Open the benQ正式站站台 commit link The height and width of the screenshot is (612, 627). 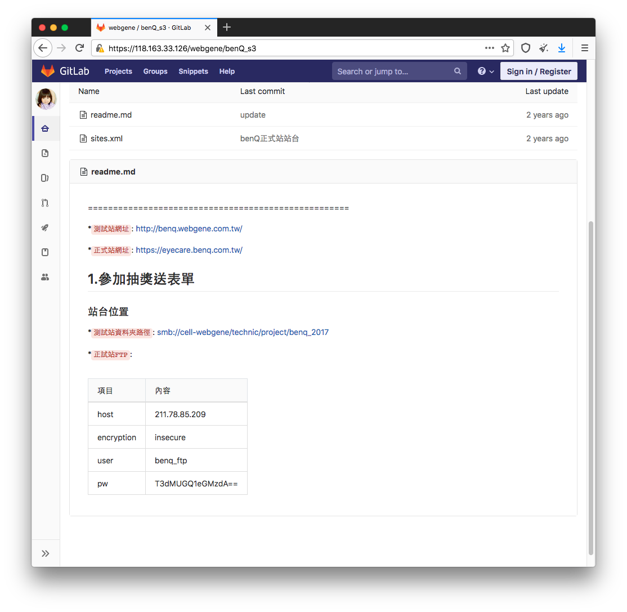(270, 139)
